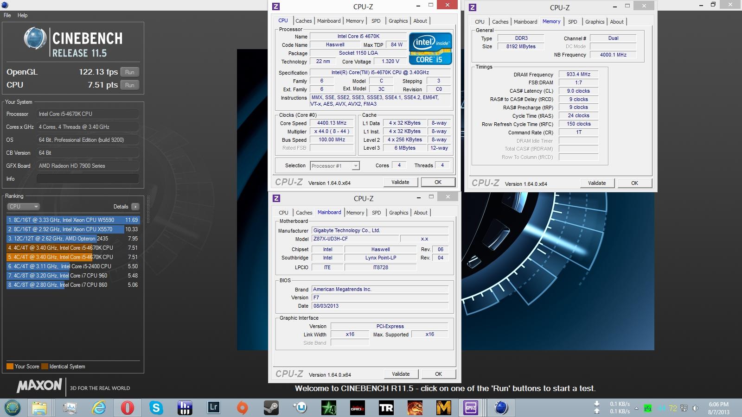Select the Core i7 860 ranking entry
The width and height of the screenshot is (742, 417).
pyautogui.click(x=73, y=285)
